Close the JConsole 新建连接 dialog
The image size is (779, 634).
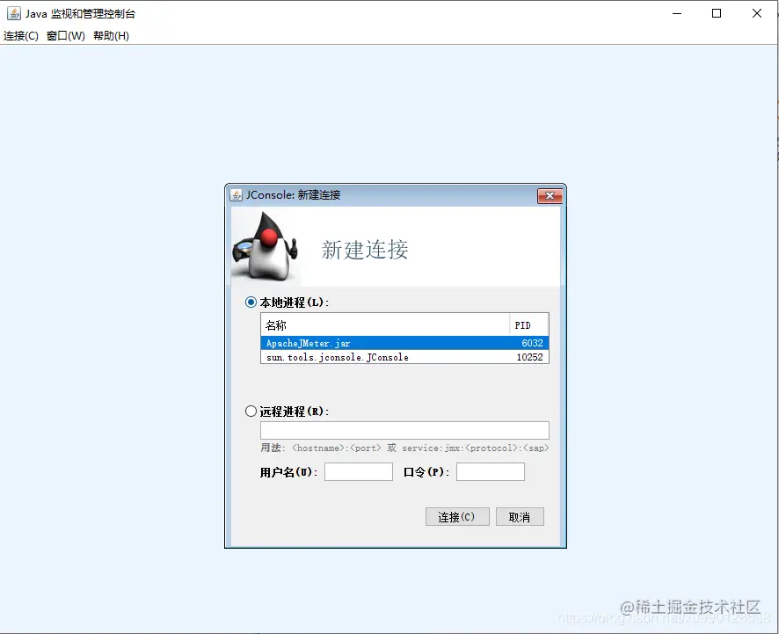[x=550, y=196]
